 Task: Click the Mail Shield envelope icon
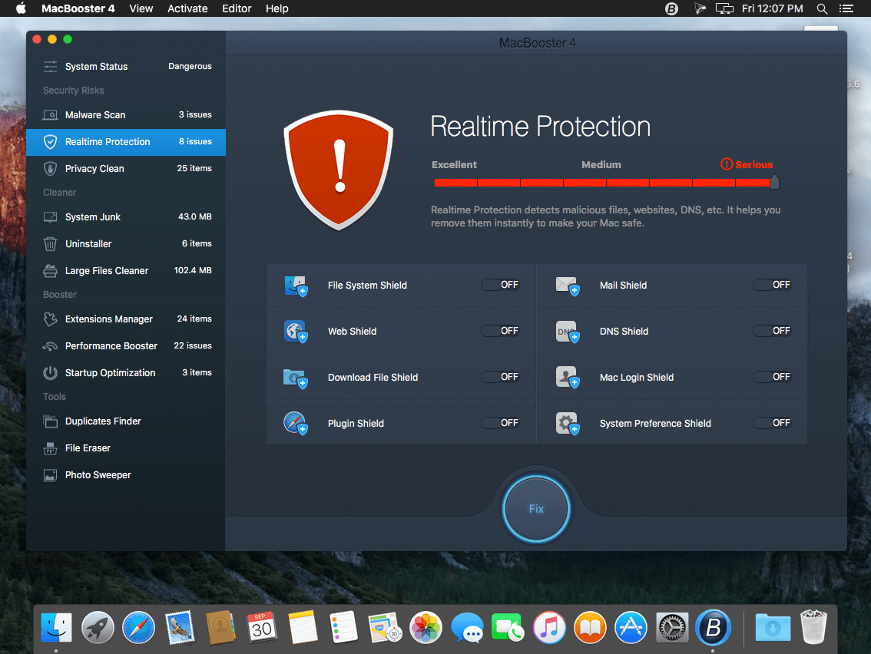567,286
